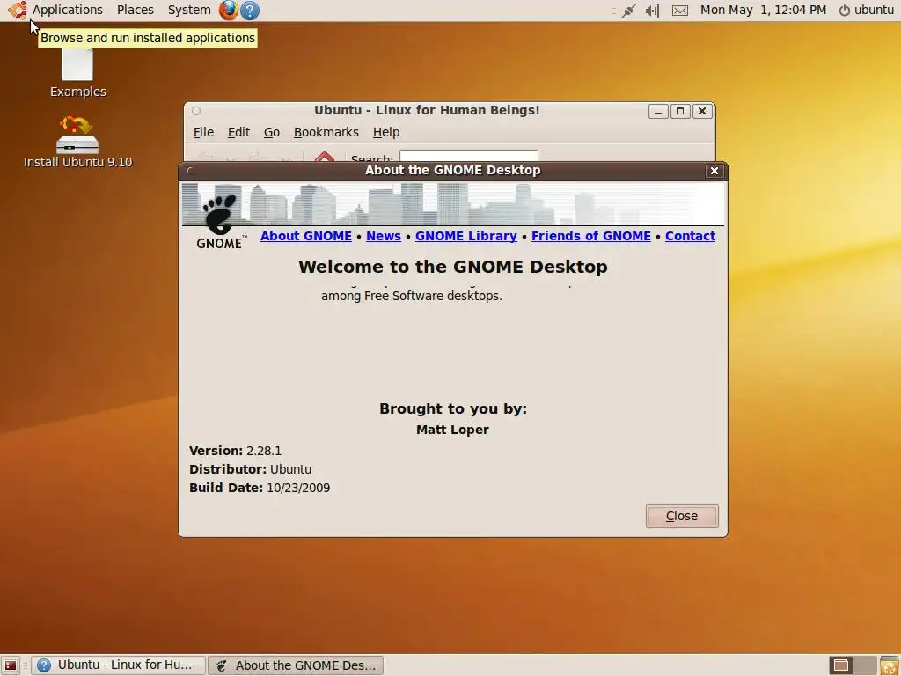Open the Applications menu
The image size is (901, 676).
pyautogui.click(x=67, y=10)
